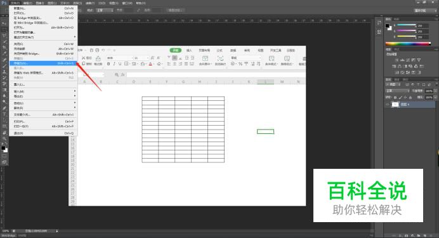The height and width of the screenshot is (238, 439).
Task: Toggle pixel layer filter in Layers panel
Action: pyautogui.click(x=407, y=84)
